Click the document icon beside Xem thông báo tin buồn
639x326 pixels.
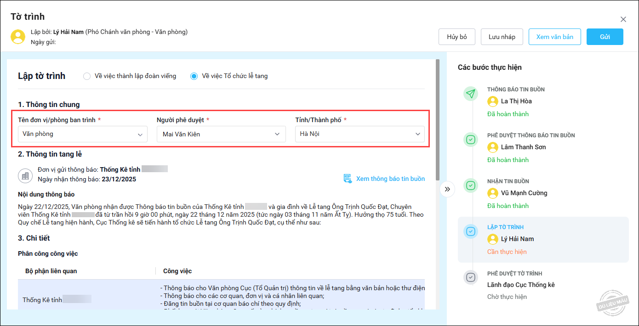click(348, 179)
